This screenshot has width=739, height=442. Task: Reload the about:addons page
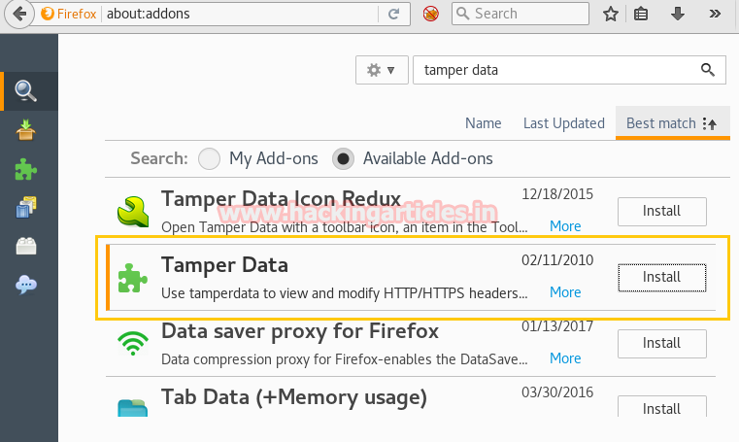(393, 14)
